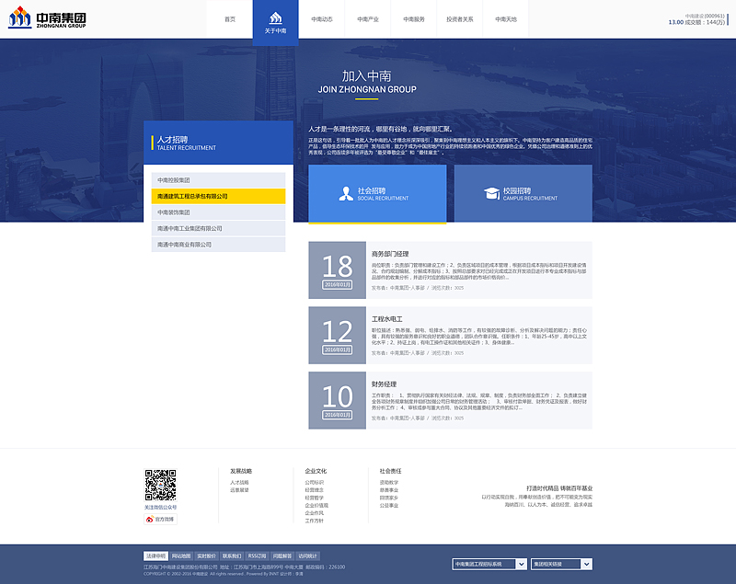
Task: Switch to the 社会招聘 Social Recruitment tab
Action: pyautogui.click(x=377, y=194)
